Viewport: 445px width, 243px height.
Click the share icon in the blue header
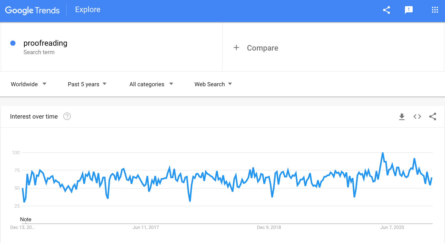386,10
